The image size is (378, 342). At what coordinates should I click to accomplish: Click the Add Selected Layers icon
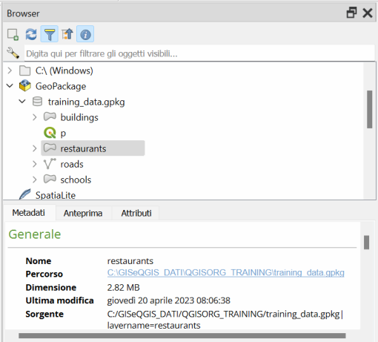tap(13, 34)
